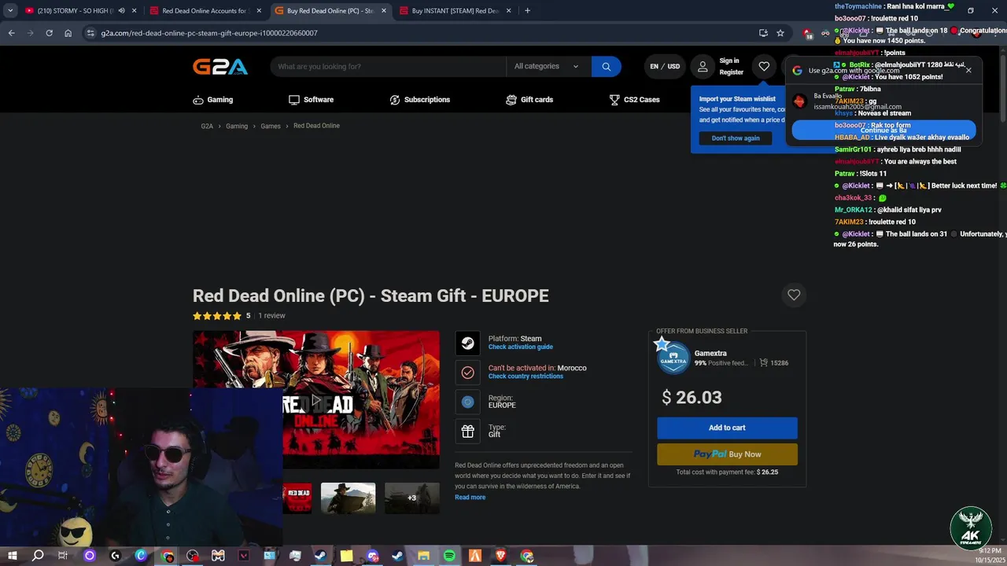
Task: Click Continue as Ba Google button
Action: pos(883,130)
